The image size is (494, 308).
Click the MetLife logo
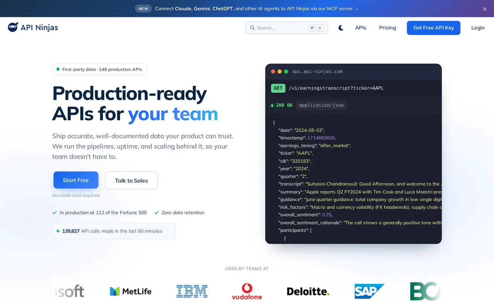tap(130, 291)
